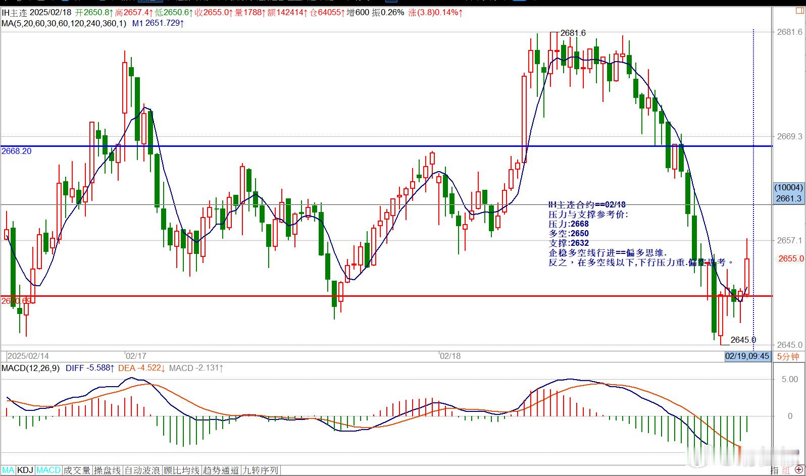
Task: Click the 2681.6 high price annotation
Action: click(x=573, y=33)
